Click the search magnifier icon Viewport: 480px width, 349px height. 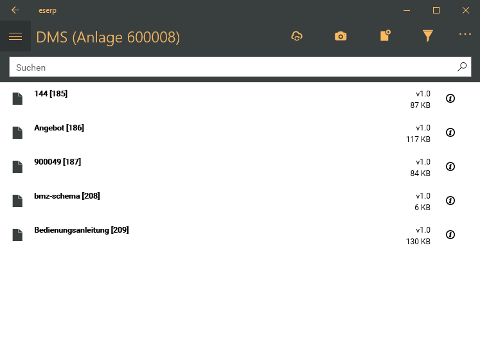pos(461,67)
